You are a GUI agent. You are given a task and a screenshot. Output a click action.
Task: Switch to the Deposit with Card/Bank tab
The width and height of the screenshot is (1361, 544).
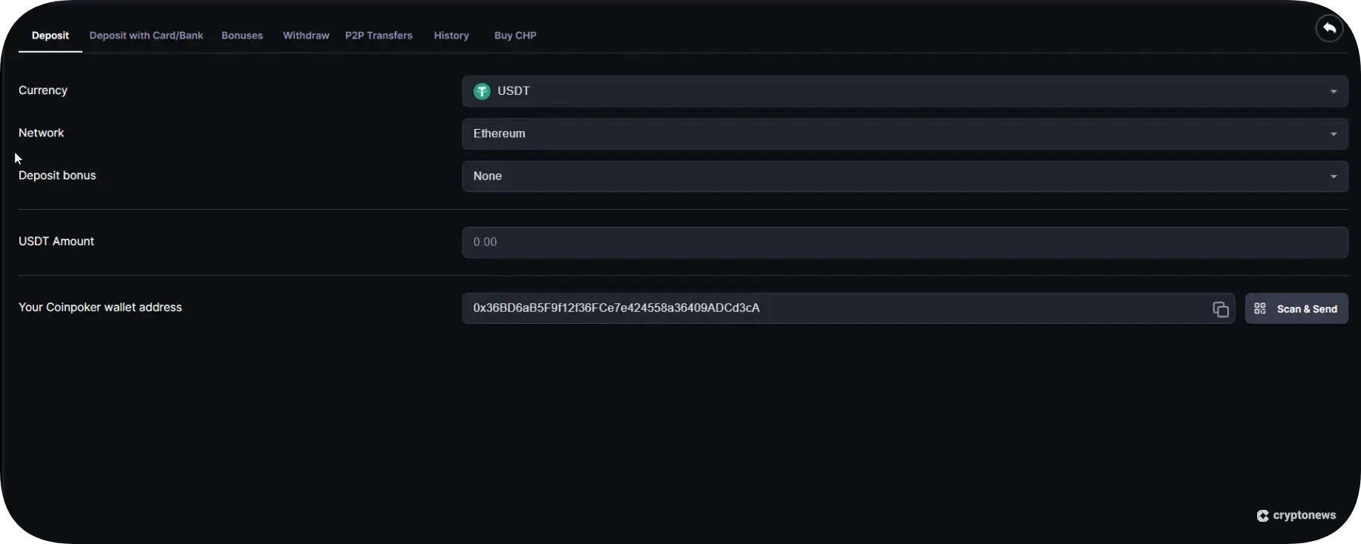[146, 36]
